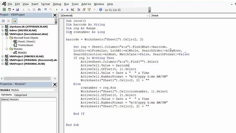Select Module1 in project tree
The image size is (236, 133).
(x=22, y=52)
